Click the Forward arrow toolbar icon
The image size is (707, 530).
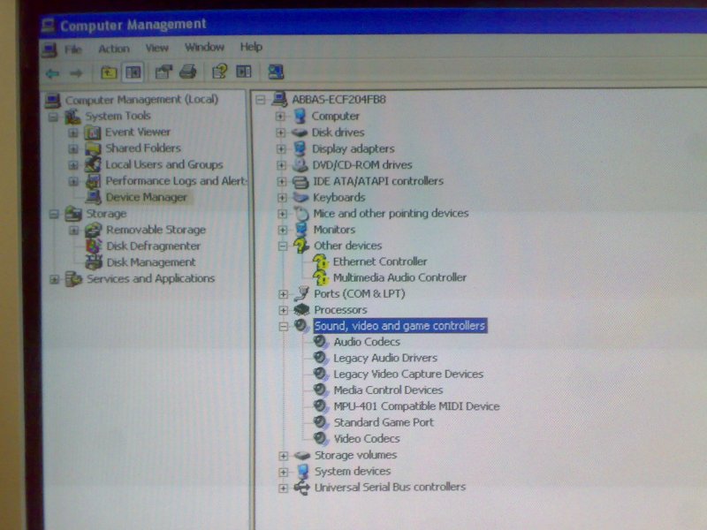[76, 73]
